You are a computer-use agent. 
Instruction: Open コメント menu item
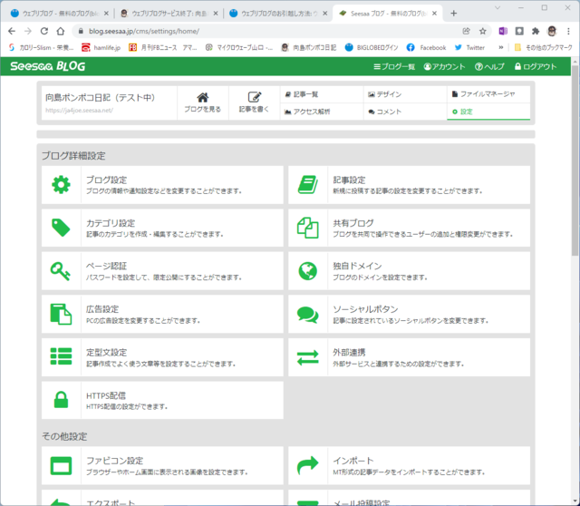(x=405, y=112)
